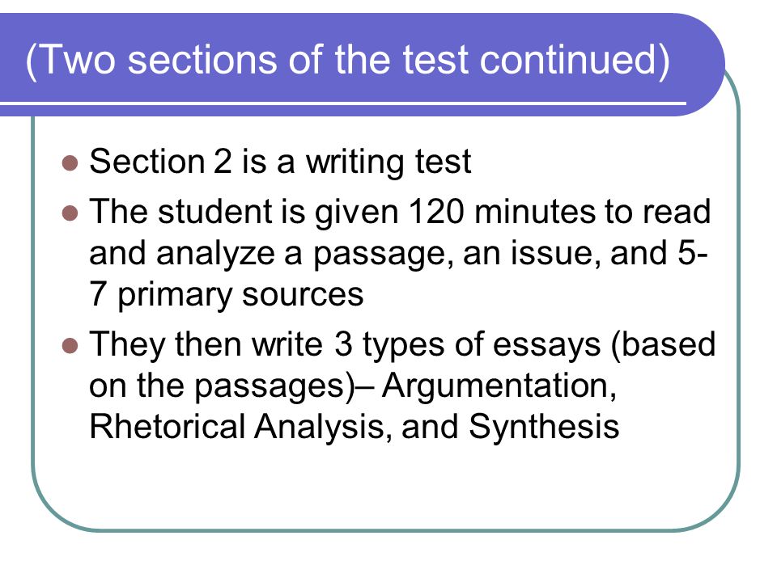The height and width of the screenshot is (582, 777).
Task: Click the word Argumentation
Action: (499, 387)
